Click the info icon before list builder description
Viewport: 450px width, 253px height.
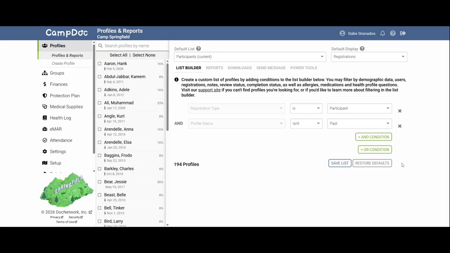[x=176, y=80]
